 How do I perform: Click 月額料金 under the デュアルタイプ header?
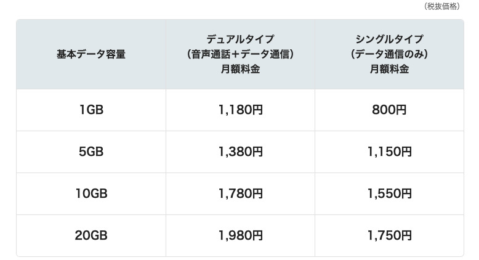240,70
